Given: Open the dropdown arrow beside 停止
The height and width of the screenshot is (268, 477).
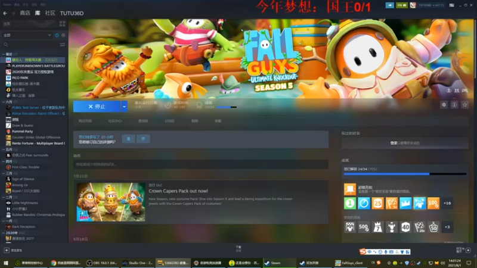Looking at the screenshot, I should point(124,107).
